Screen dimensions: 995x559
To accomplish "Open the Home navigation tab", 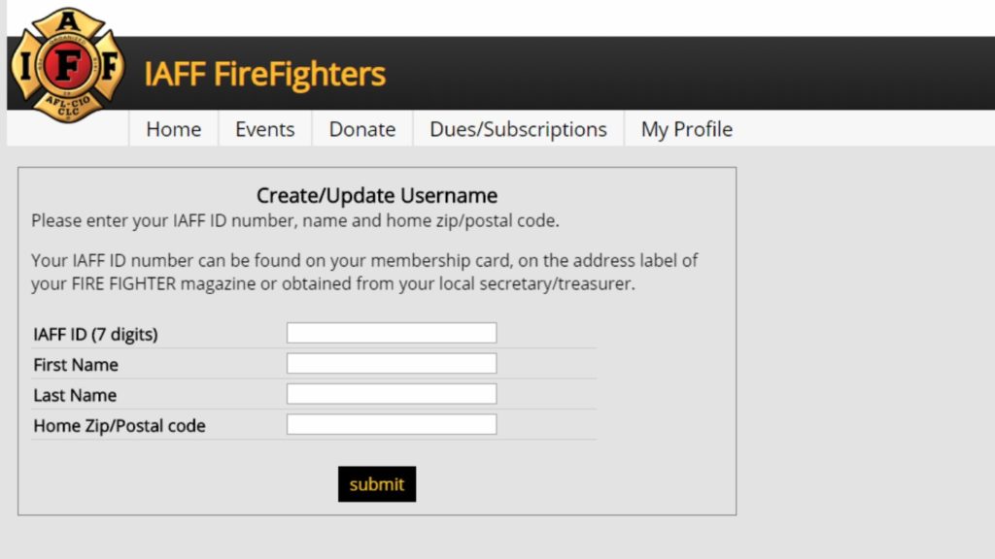I will tap(173, 129).
